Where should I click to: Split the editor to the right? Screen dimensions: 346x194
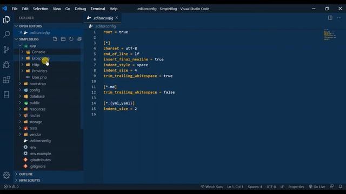pyautogui.click(x=330, y=18)
